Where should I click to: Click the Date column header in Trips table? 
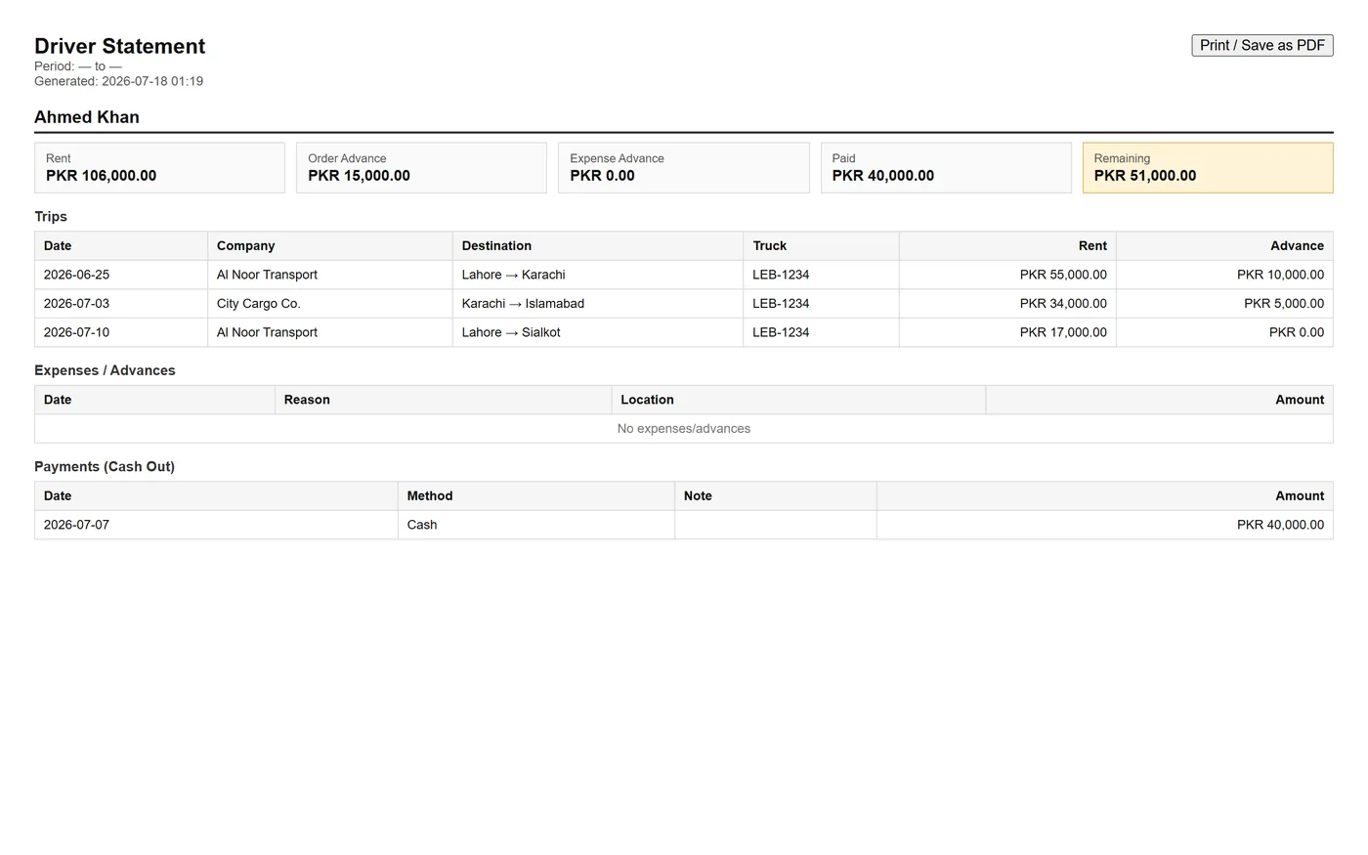(121, 246)
